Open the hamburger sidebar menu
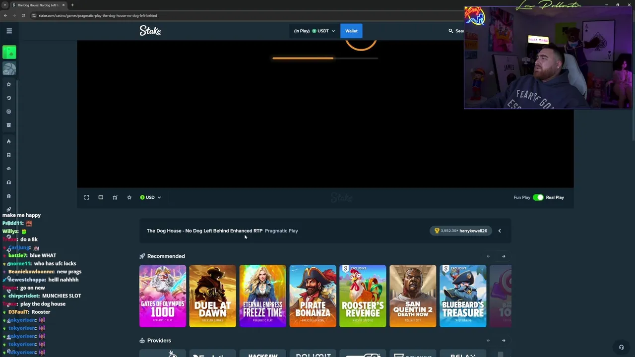Screen dimensions: 635x357 9,31
